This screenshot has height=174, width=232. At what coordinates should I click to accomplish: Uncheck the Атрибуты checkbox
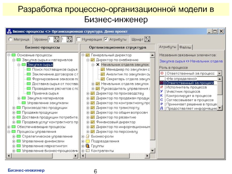pyautogui.click(x=106, y=39)
